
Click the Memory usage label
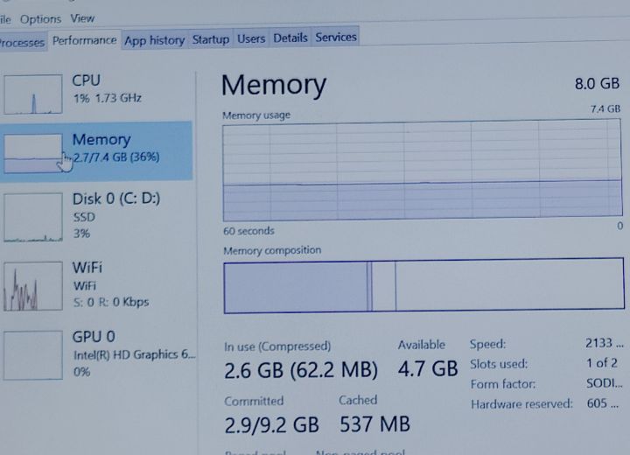click(256, 115)
